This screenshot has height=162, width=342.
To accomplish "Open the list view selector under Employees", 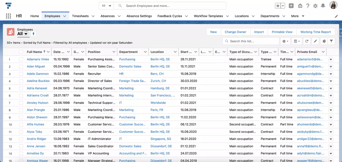I will [x=27, y=34].
